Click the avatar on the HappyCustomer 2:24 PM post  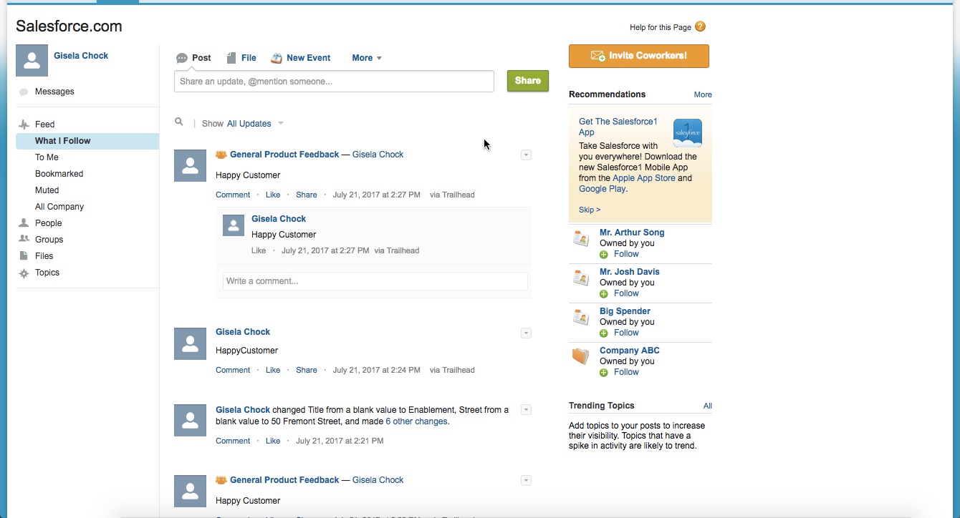click(190, 344)
